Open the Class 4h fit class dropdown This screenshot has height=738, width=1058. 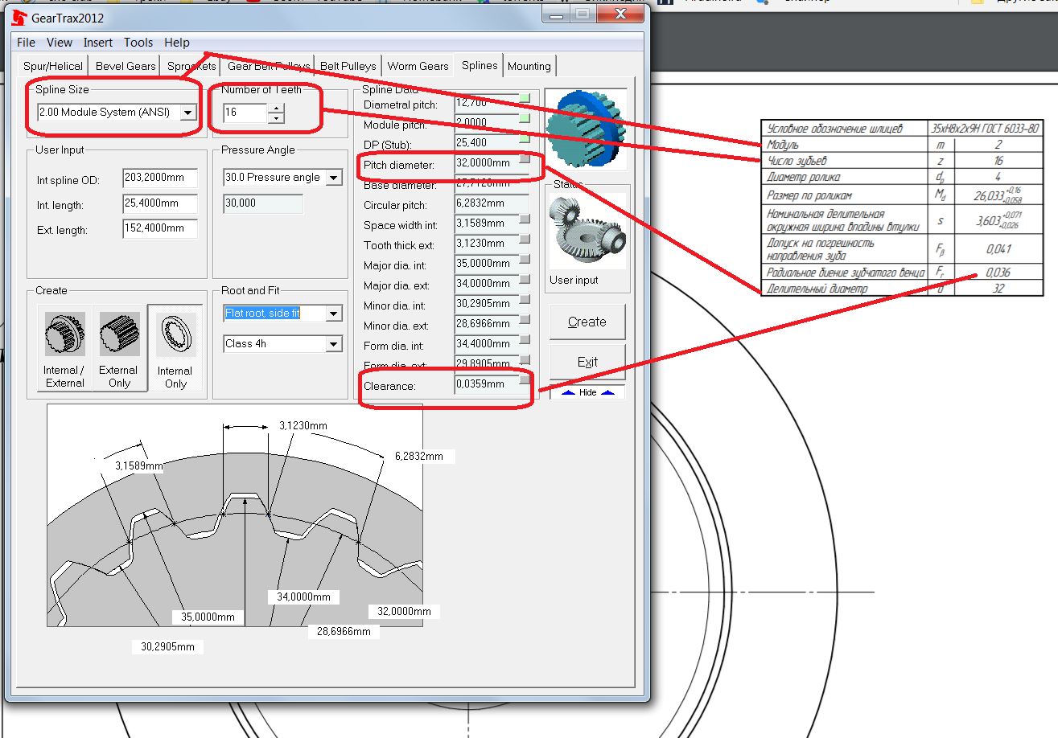click(334, 344)
